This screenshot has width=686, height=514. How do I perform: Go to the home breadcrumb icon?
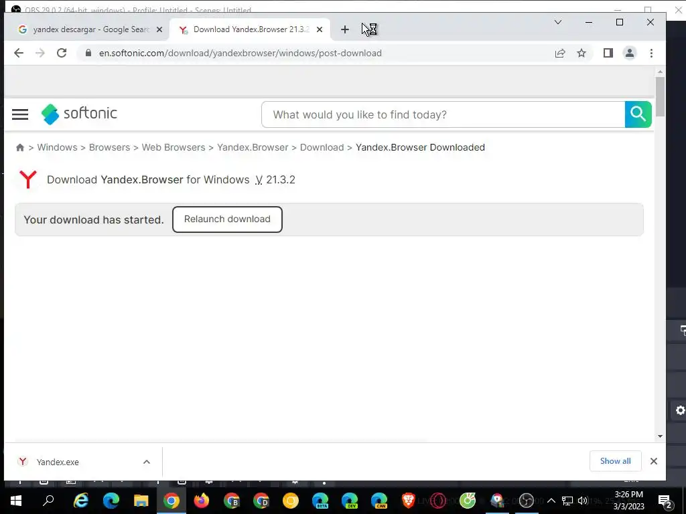(x=19, y=147)
